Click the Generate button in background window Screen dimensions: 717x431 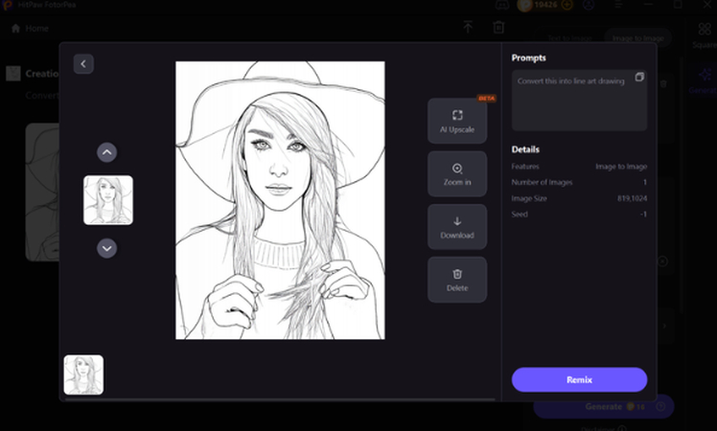[x=604, y=407]
